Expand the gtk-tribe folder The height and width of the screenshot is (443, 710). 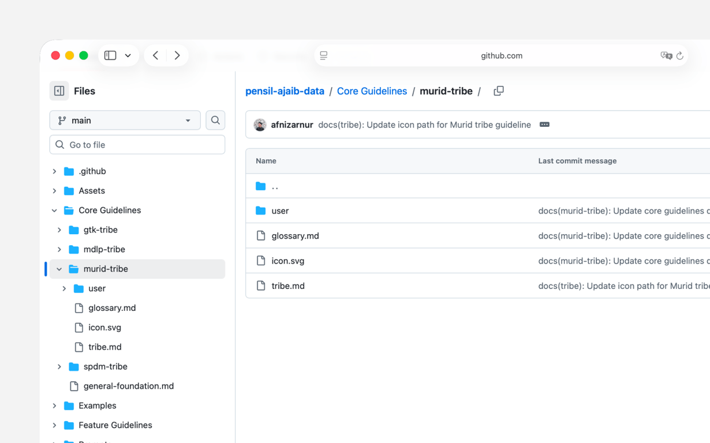59,230
